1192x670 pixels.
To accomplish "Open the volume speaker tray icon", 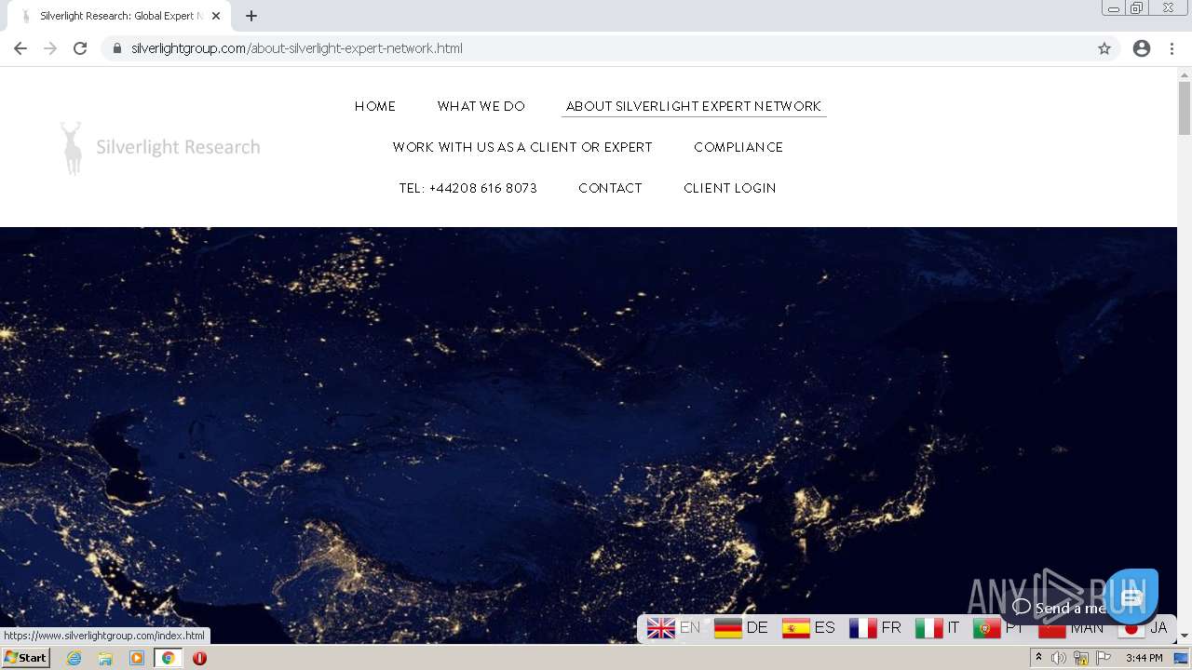I will coord(1059,658).
